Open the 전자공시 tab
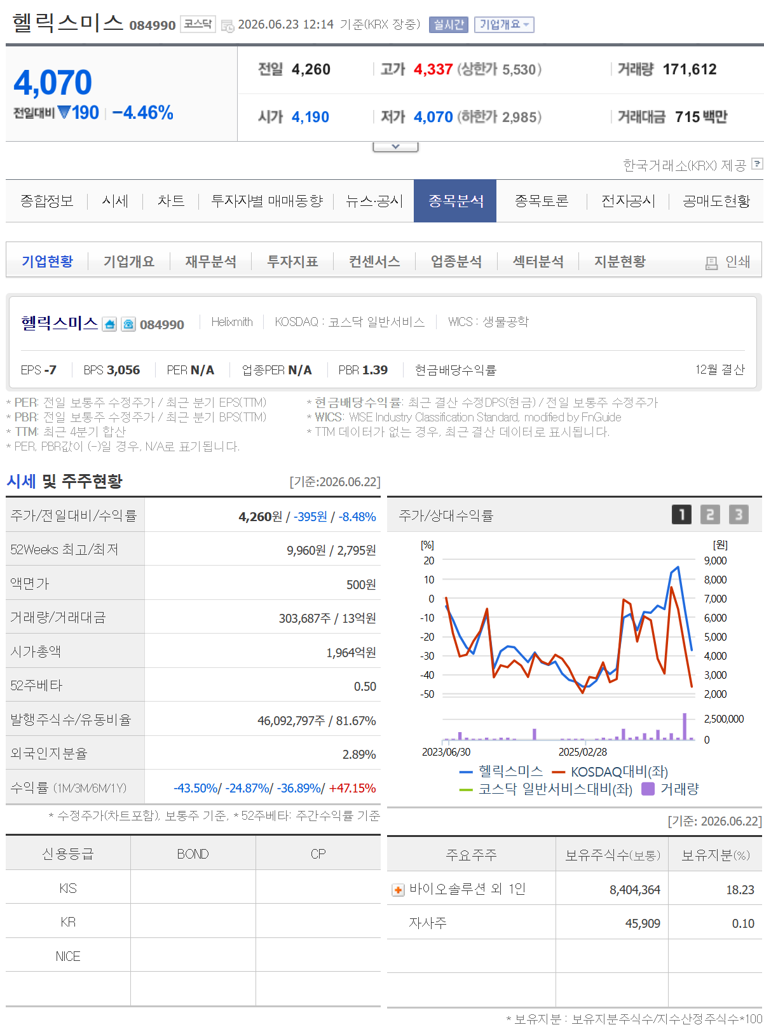This screenshot has height=1027, width=764. (628, 201)
